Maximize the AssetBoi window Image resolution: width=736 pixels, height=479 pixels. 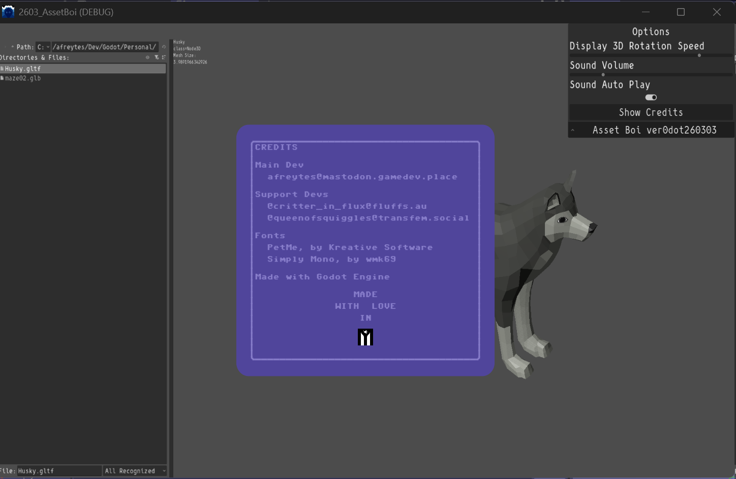coord(681,12)
